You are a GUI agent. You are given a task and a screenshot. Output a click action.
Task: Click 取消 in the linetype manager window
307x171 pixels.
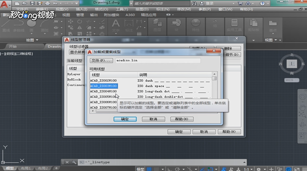204,132
